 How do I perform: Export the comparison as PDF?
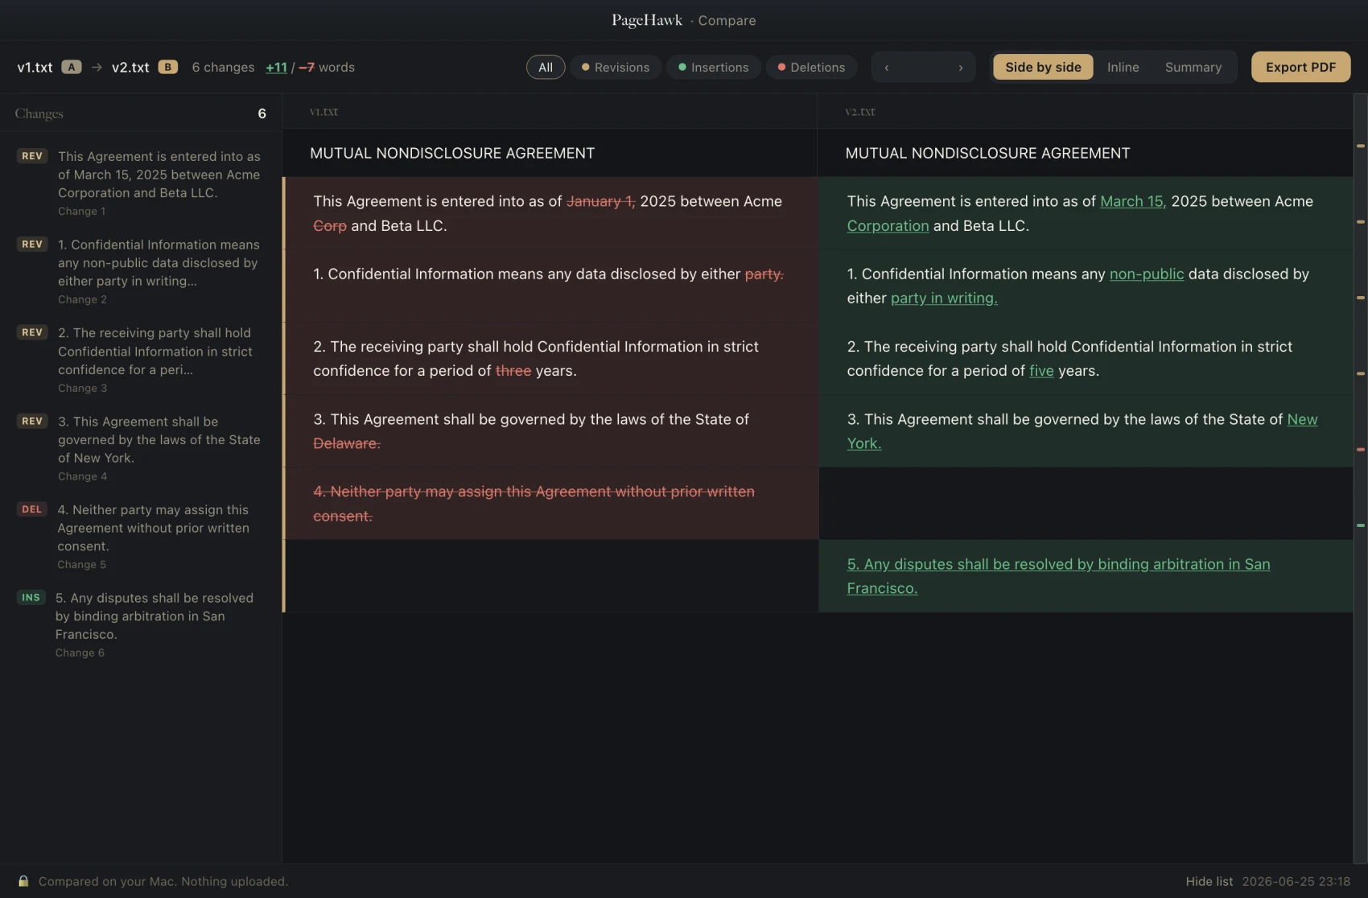pos(1300,68)
